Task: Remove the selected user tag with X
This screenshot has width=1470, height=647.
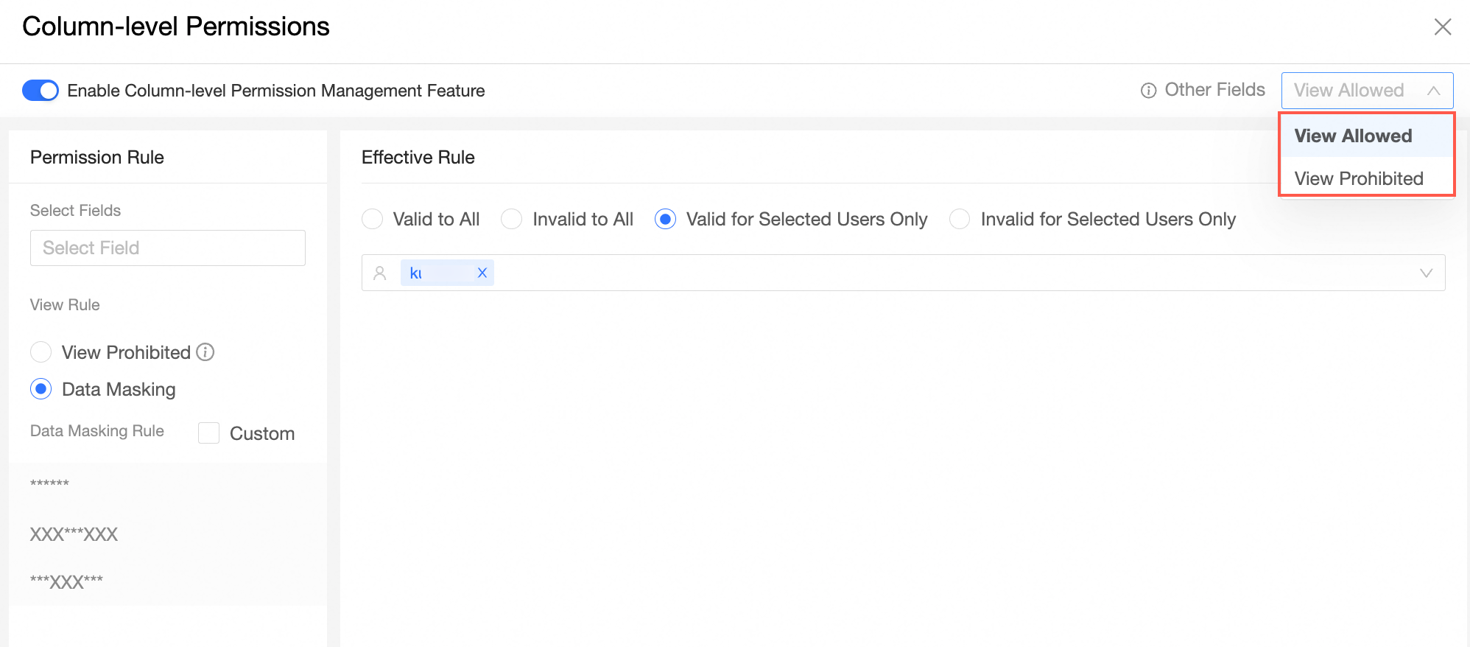Action: (x=482, y=273)
